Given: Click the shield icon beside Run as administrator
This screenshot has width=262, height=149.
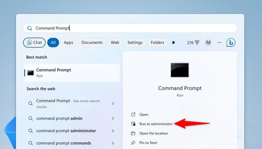Looking at the screenshot, I should (133, 124).
